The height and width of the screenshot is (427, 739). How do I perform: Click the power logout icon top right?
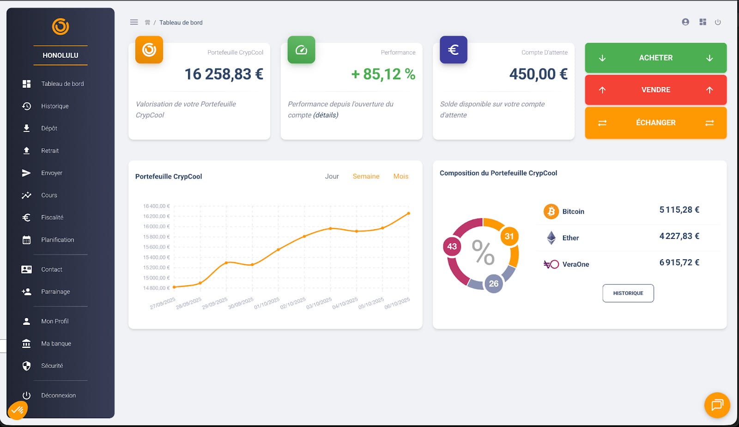click(718, 22)
